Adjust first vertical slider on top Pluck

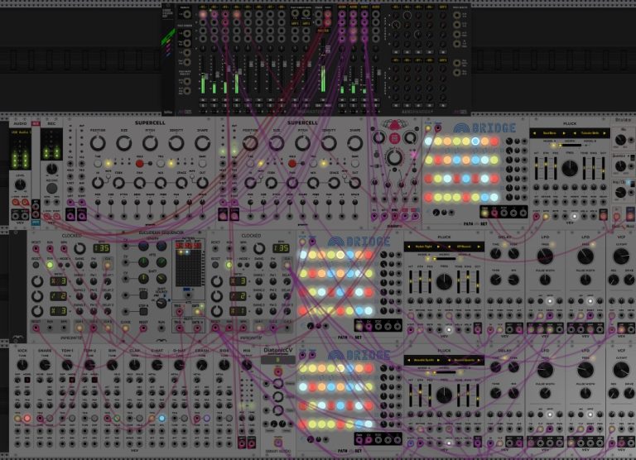coord(537,168)
